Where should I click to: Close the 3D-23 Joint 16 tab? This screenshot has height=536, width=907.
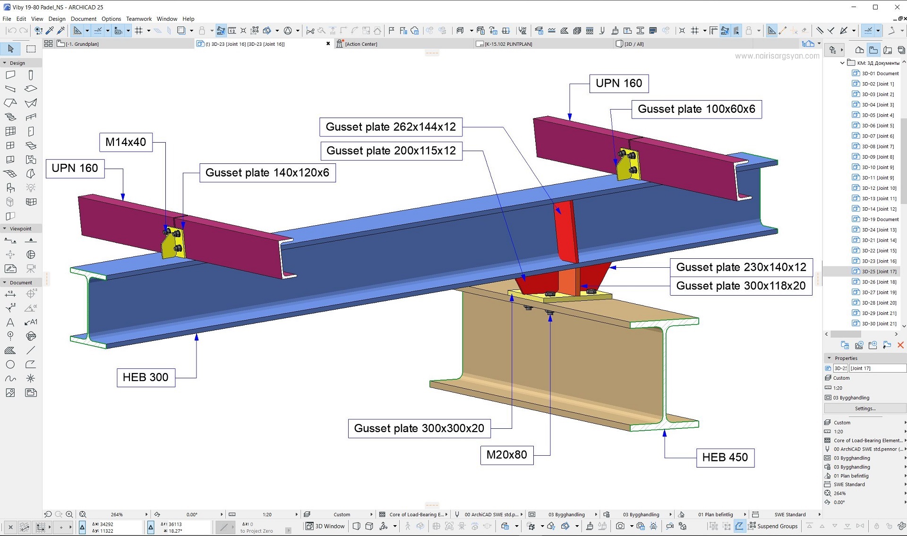(x=328, y=43)
